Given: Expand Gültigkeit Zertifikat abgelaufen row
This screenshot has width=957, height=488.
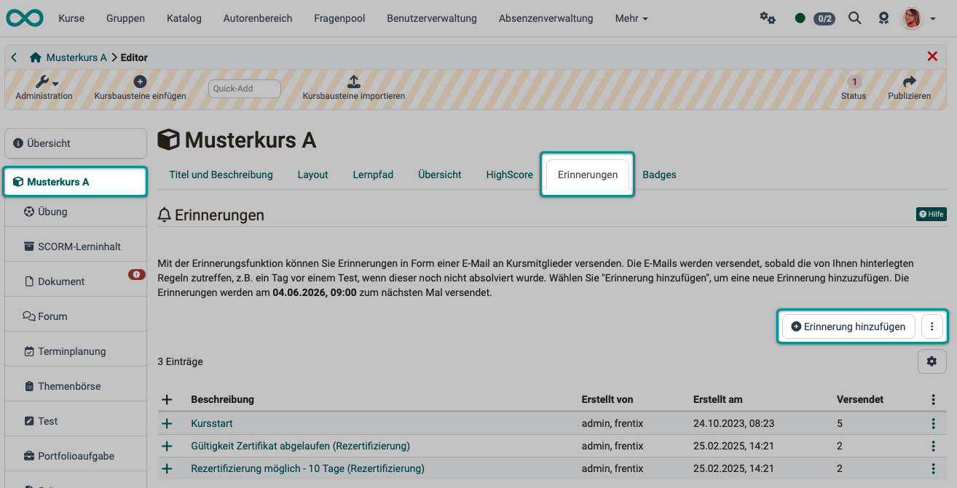Looking at the screenshot, I should [167, 446].
